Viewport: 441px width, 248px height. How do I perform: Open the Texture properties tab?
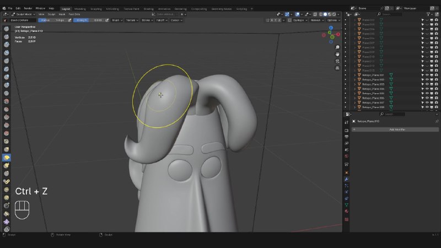[347, 219]
